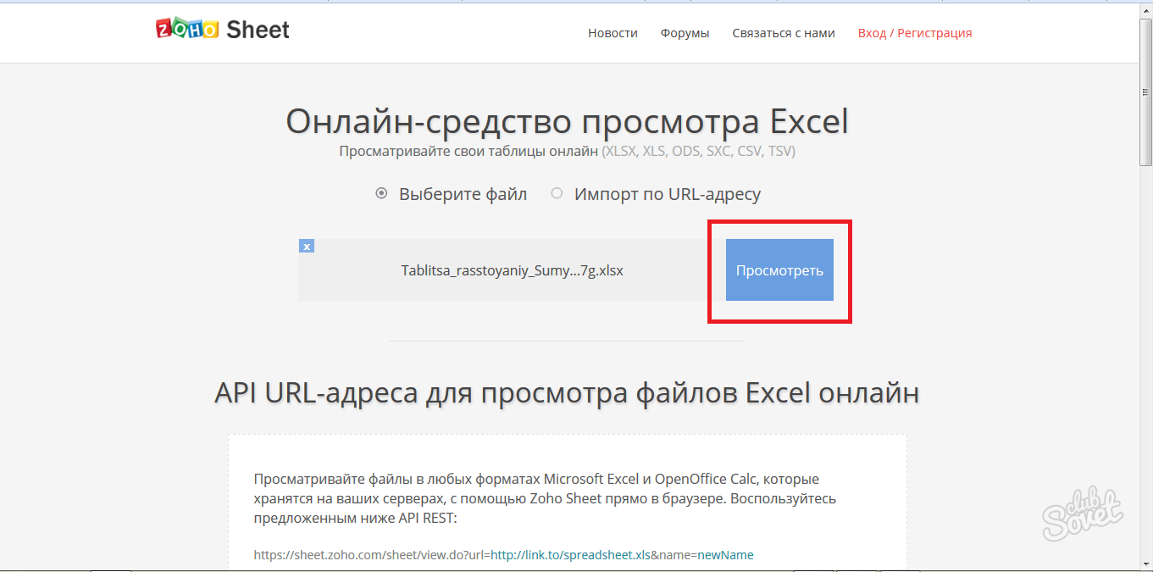Select the "Импорт по URL-адресу" radio option
The height and width of the screenshot is (572, 1153).
click(557, 194)
